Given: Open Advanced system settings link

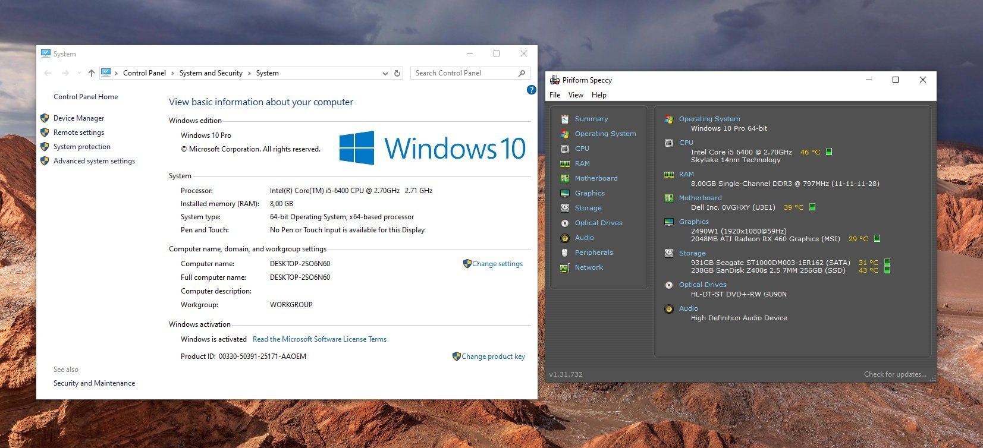Looking at the screenshot, I should pos(94,161).
